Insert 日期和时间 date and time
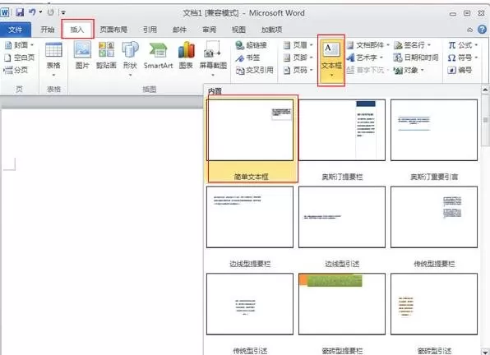490x355 pixels. [416, 58]
